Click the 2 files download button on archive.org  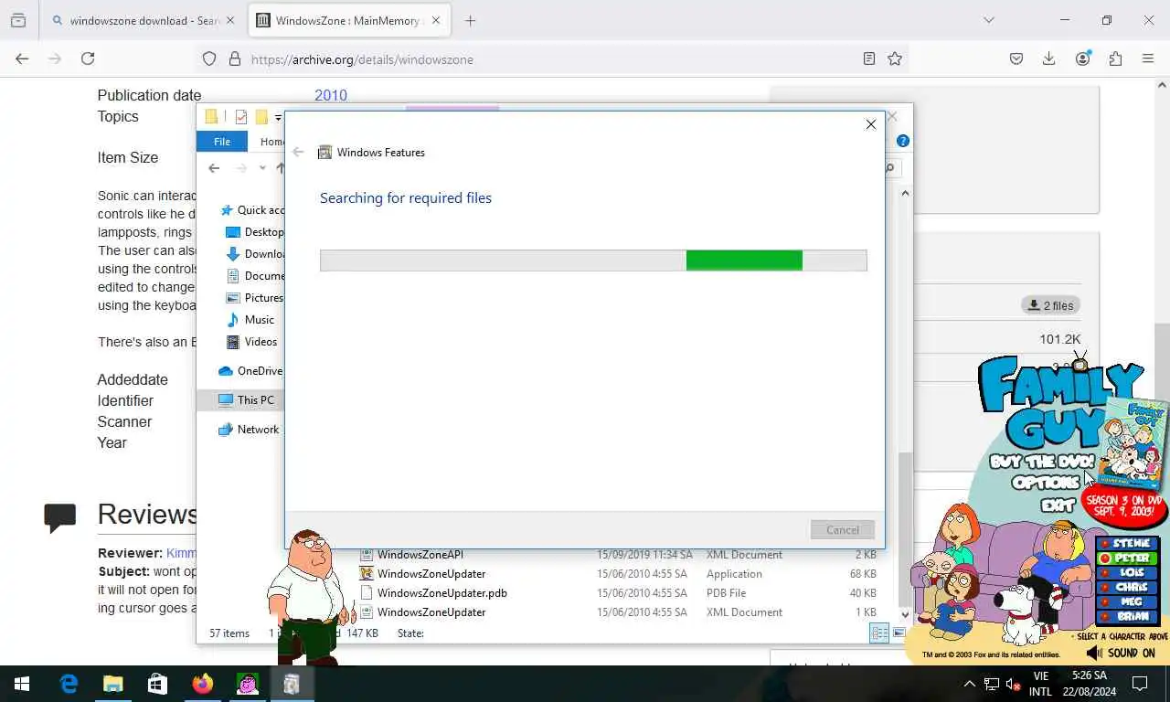1050,305
